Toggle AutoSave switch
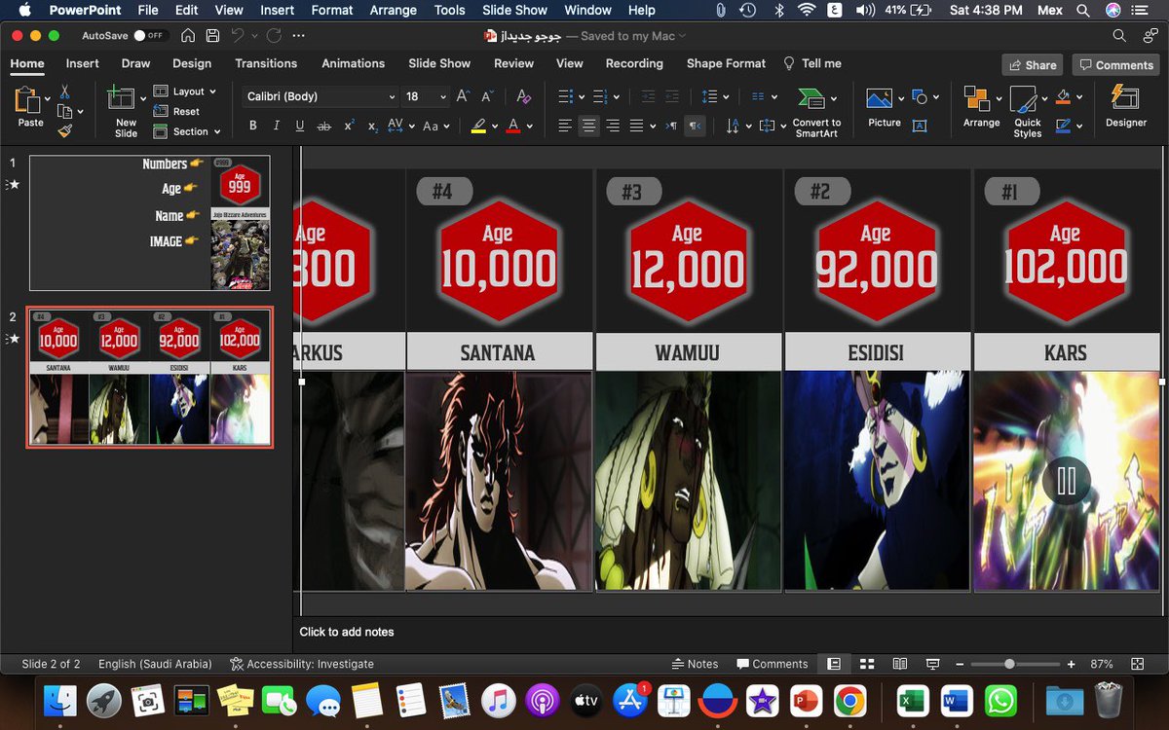This screenshot has width=1169, height=730. point(152,36)
